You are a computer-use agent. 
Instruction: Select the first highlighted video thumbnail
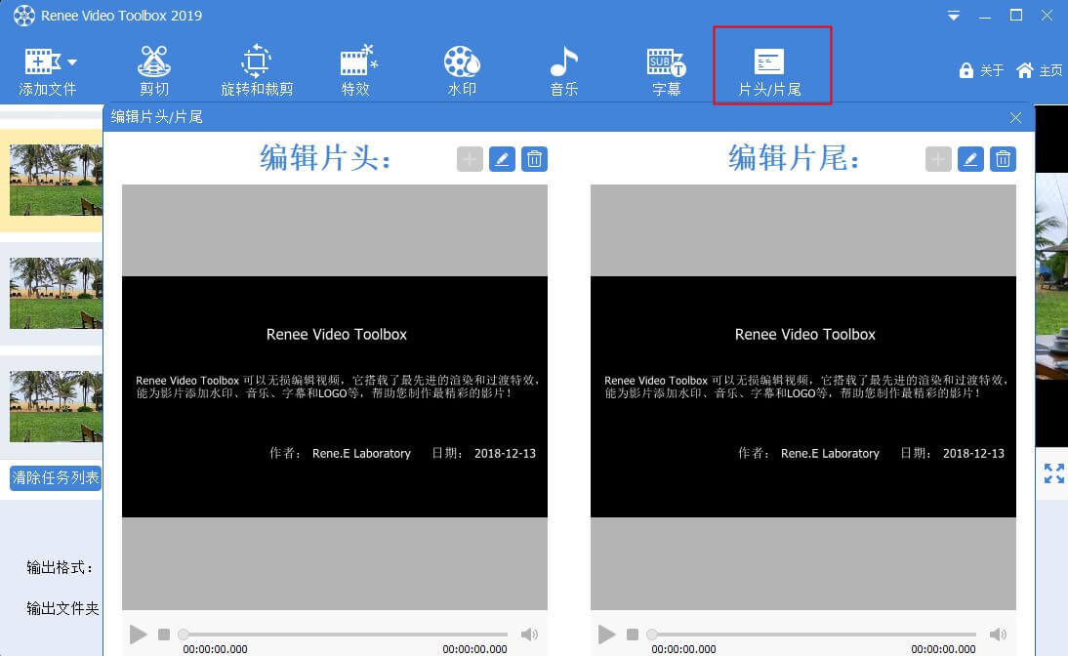[x=56, y=180]
